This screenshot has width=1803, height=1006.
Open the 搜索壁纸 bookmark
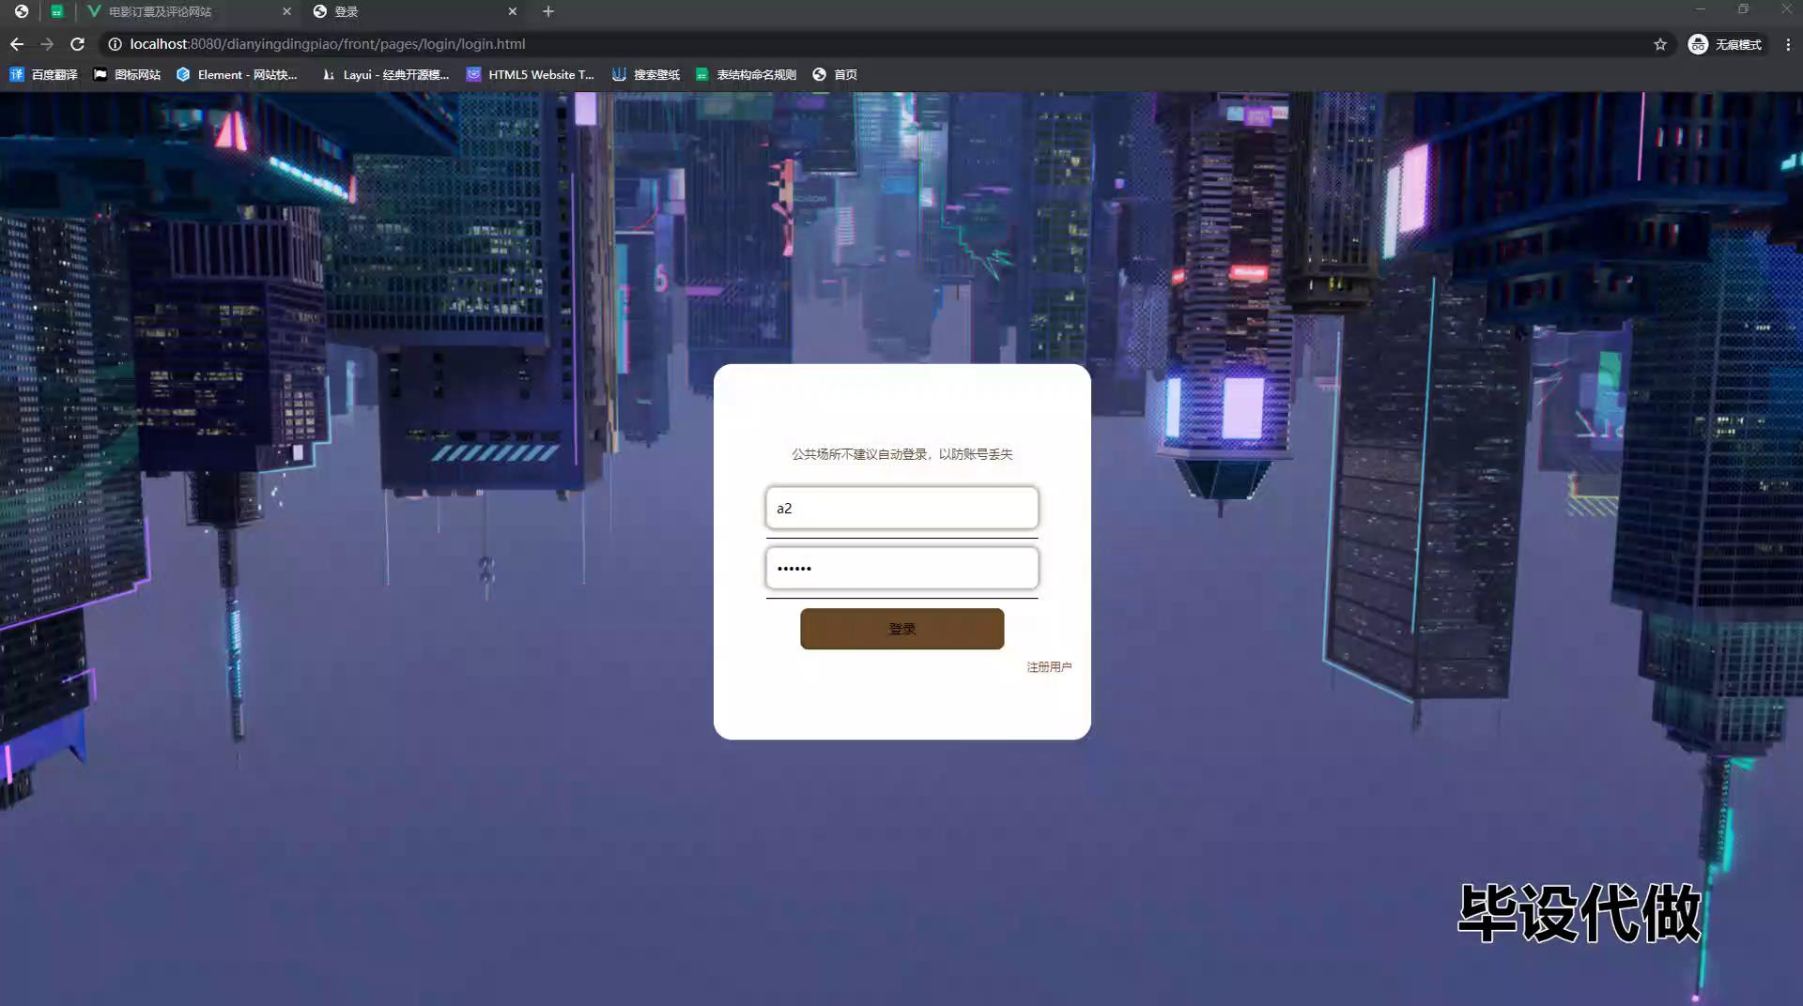pyautogui.click(x=645, y=74)
